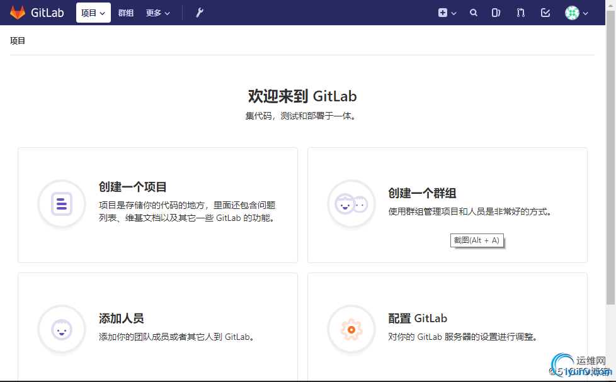Open the to-do list checkmark icon
616x382 pixels.
pyautogui.click(x=545, y=13)
